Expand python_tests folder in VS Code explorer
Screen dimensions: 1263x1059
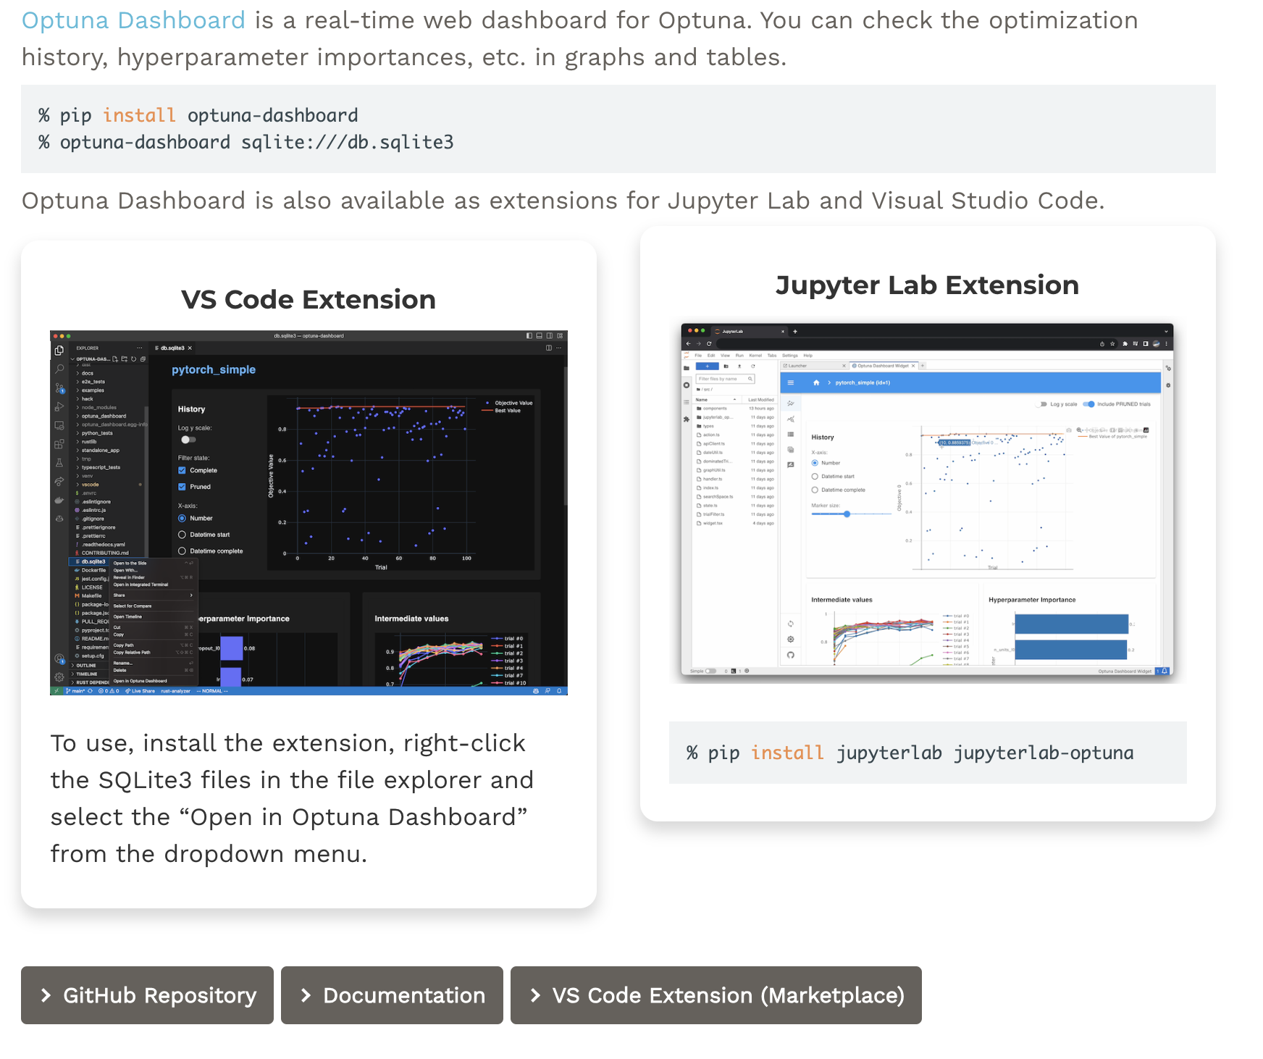[94, 433]
